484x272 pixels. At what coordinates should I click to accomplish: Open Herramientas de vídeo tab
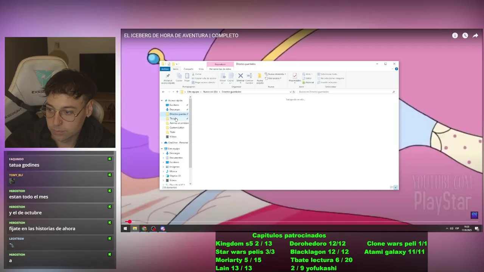coord(220,69)
